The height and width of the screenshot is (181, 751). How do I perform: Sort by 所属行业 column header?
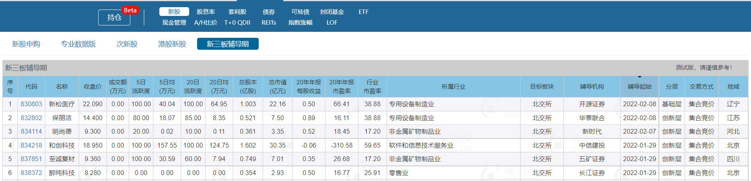[453, 87]
